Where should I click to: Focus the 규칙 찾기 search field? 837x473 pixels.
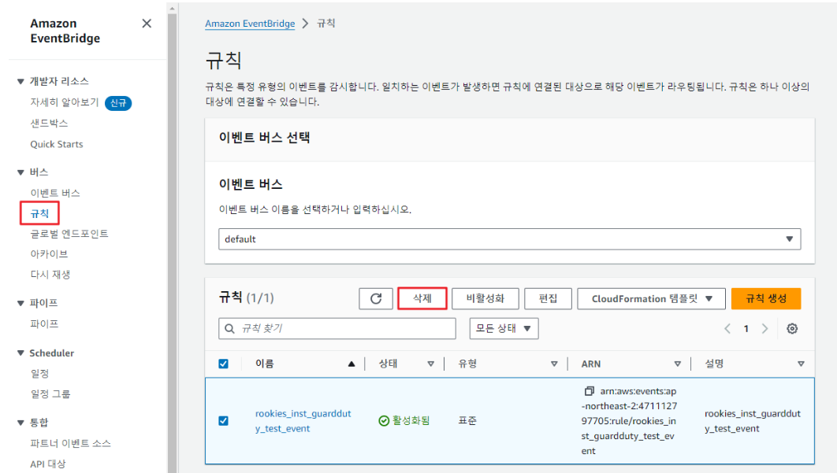337,328
